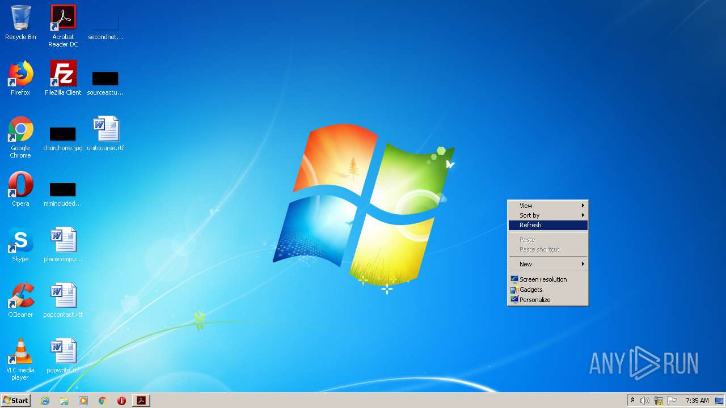Select Skype desktop shortcut
This screenshot has width=726, height=408.
[x=20, y=245]
